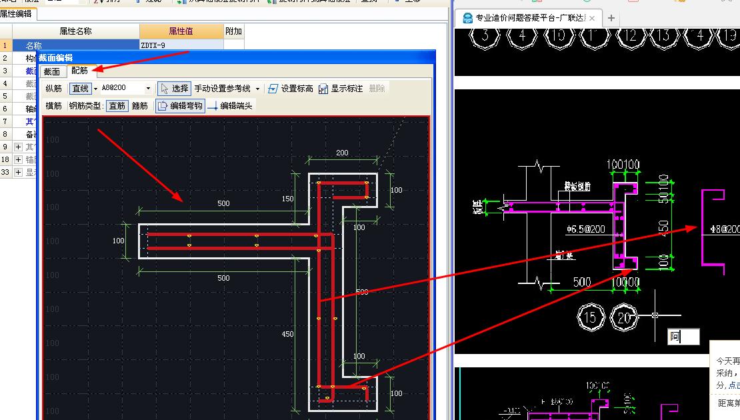
Task: Select the 纵筋 label
Action: (x=54, y=88)
